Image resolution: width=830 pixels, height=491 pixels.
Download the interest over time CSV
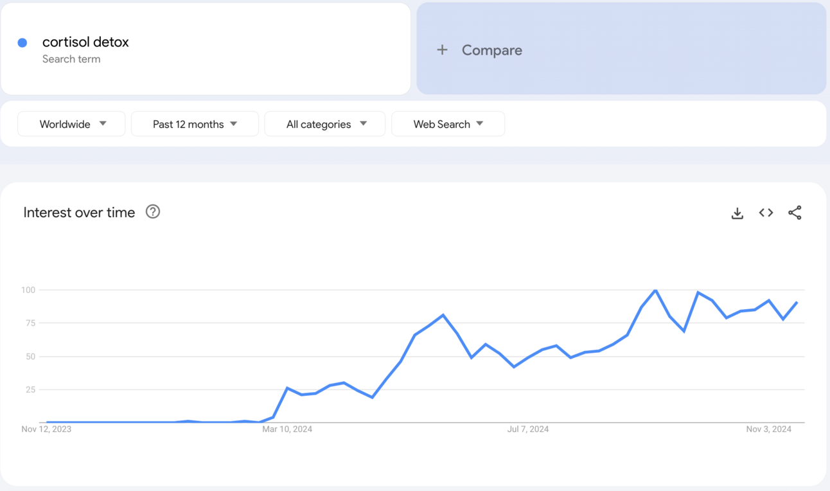point(737,213)
